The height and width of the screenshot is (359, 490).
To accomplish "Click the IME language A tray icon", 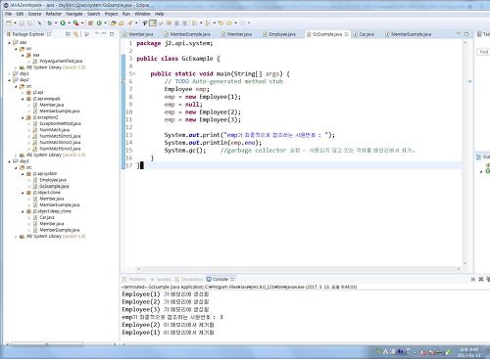I will click(385, 352).
